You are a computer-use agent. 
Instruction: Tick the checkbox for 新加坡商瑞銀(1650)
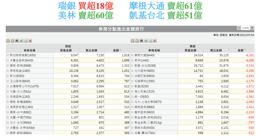tap(8, 55)
